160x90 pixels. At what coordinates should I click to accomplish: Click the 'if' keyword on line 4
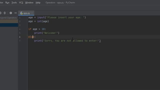point(30,29)
